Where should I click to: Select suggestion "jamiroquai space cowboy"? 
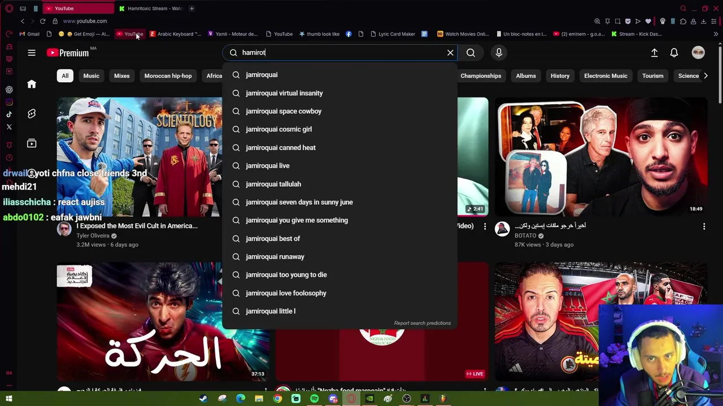339,111
